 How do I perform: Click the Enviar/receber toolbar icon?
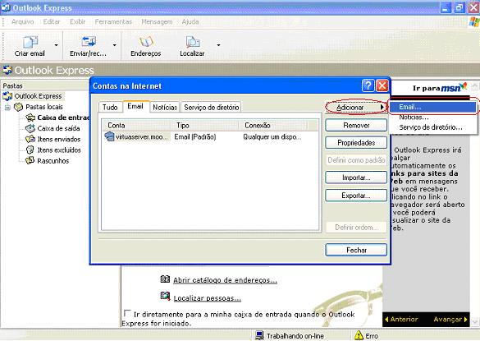pyautogui.click(x=89, y=42)
